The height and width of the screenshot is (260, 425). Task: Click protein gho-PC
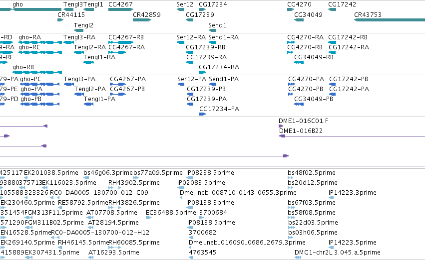pos(30,79)
